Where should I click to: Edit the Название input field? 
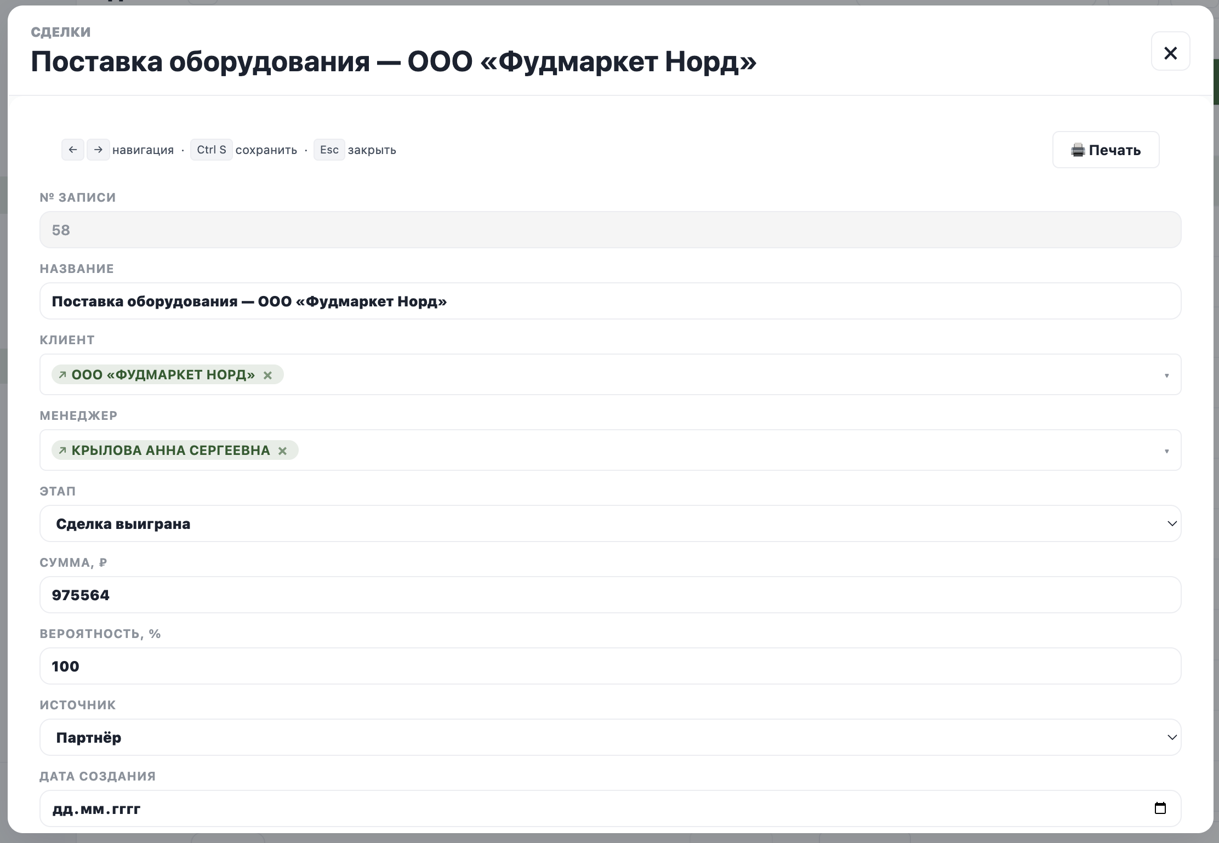point(610,301)
